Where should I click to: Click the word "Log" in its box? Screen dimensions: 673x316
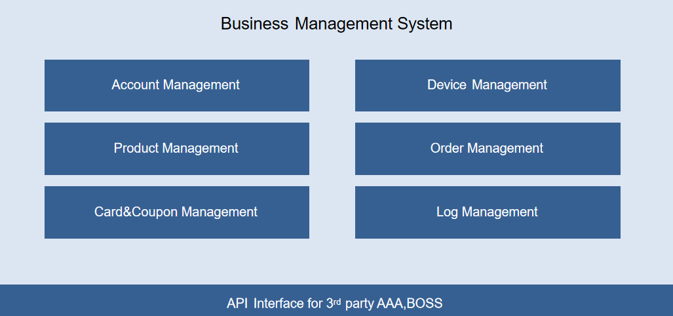click(x=448, y=212)
